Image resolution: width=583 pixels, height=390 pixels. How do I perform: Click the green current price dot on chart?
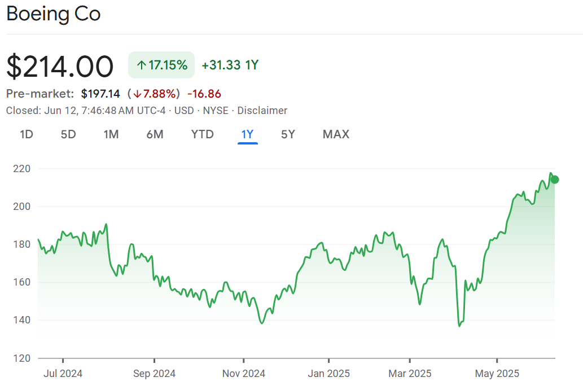(x=554, y=179)
